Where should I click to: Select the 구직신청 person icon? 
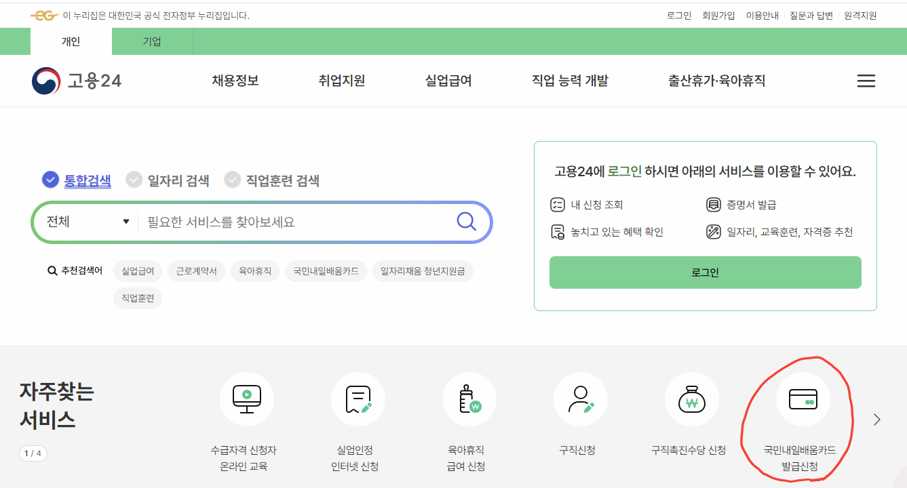580,399
